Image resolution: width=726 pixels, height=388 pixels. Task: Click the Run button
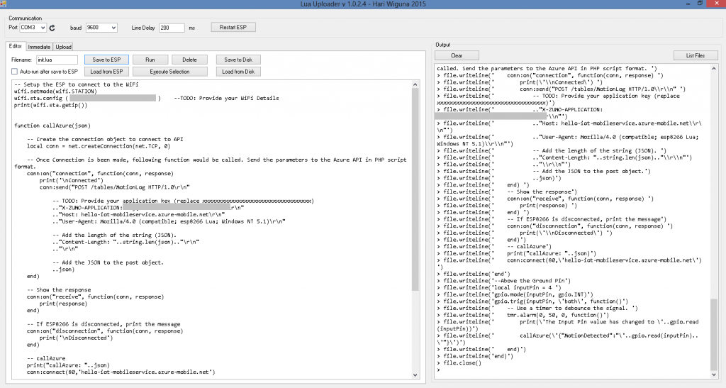pos(150,60)
